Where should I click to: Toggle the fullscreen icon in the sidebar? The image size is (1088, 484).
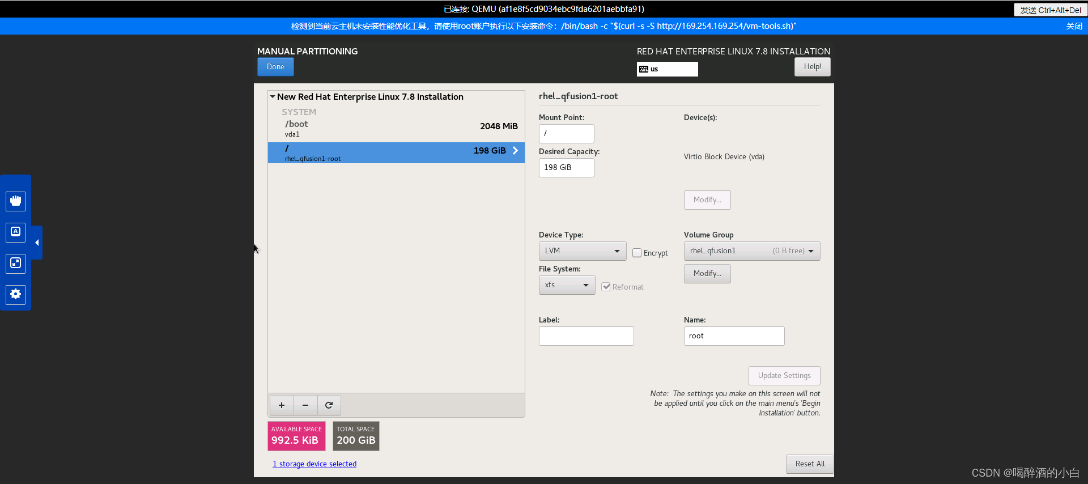(x=16, y=263)
